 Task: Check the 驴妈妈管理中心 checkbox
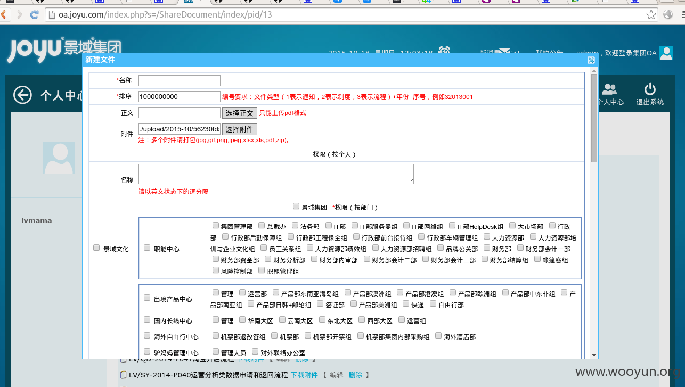click(x=147, y=351)
